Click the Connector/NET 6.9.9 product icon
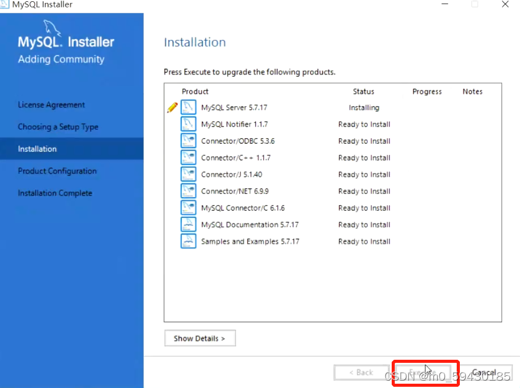 [188, 191]
